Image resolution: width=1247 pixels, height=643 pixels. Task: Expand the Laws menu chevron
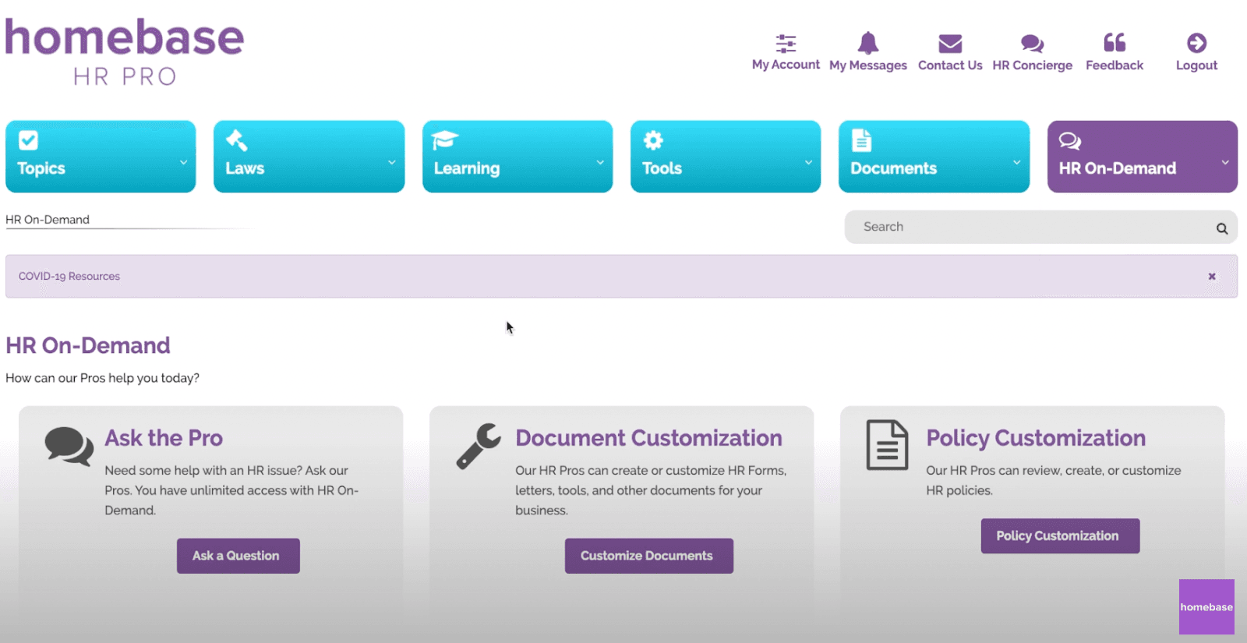(392, 162)
